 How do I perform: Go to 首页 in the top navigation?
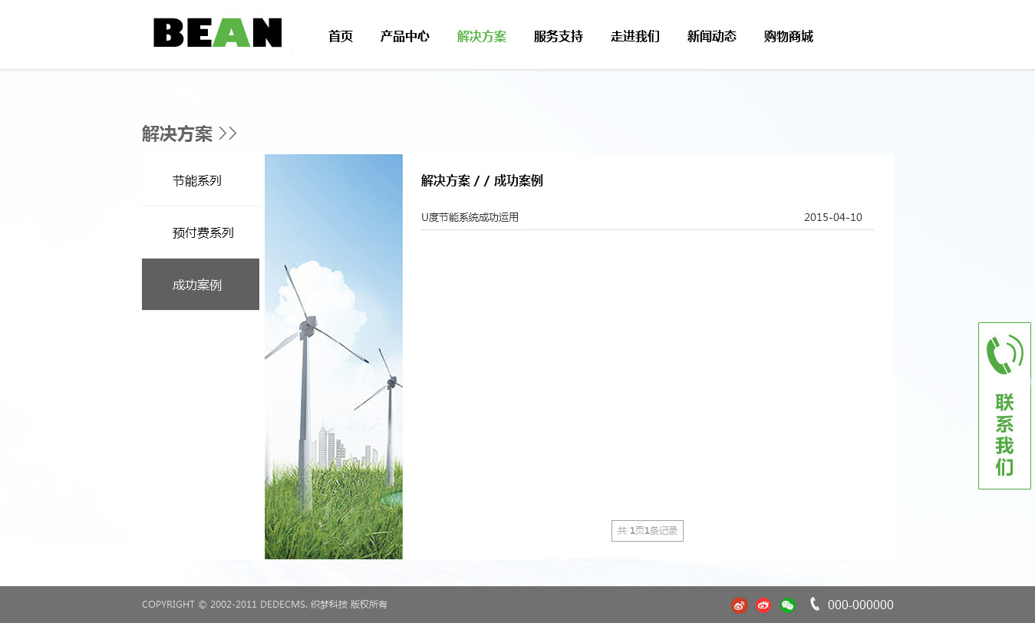(341, 36)
